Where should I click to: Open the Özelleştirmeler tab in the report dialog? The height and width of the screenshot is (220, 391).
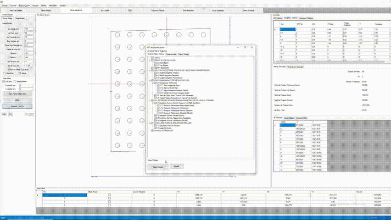click(x=171, y=54)
